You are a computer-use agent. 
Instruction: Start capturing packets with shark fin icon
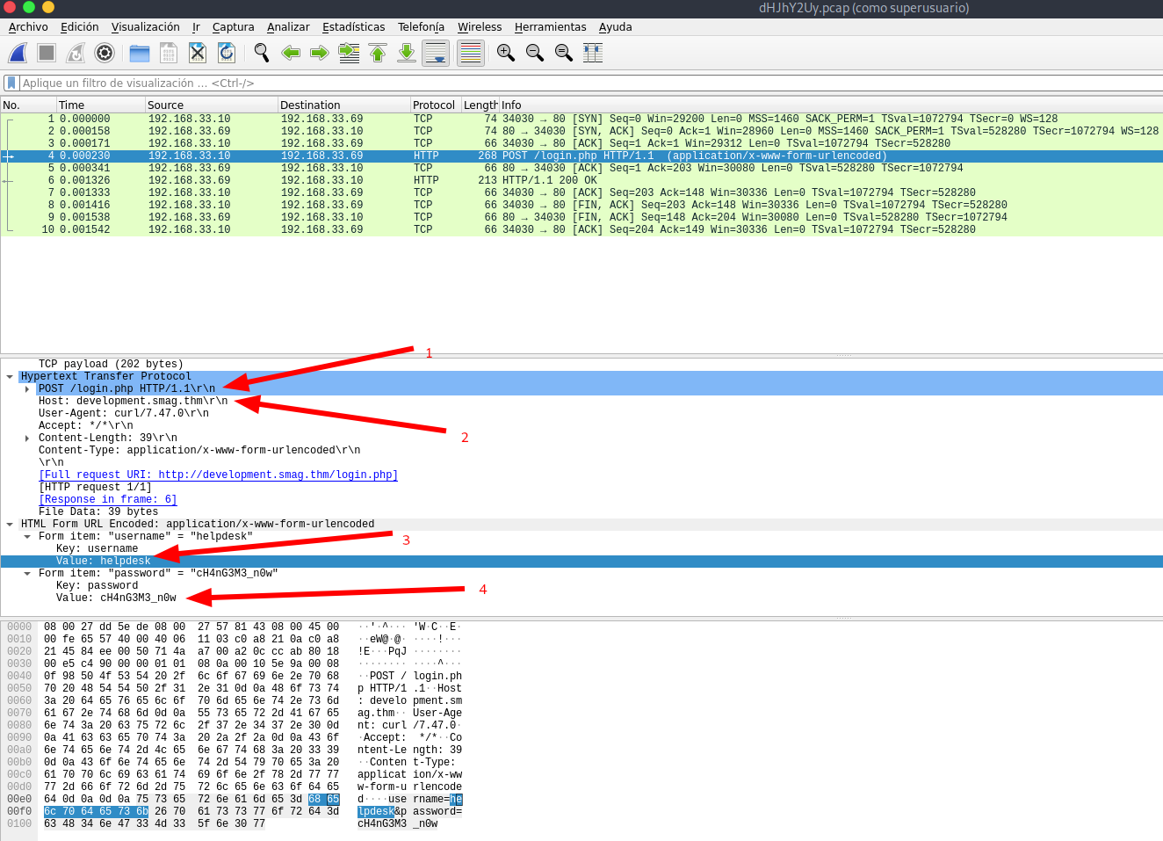pyautogui.click(x=18, y=53)
